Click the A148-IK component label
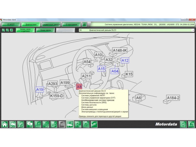Screen dimensions: 196x147 120,50
